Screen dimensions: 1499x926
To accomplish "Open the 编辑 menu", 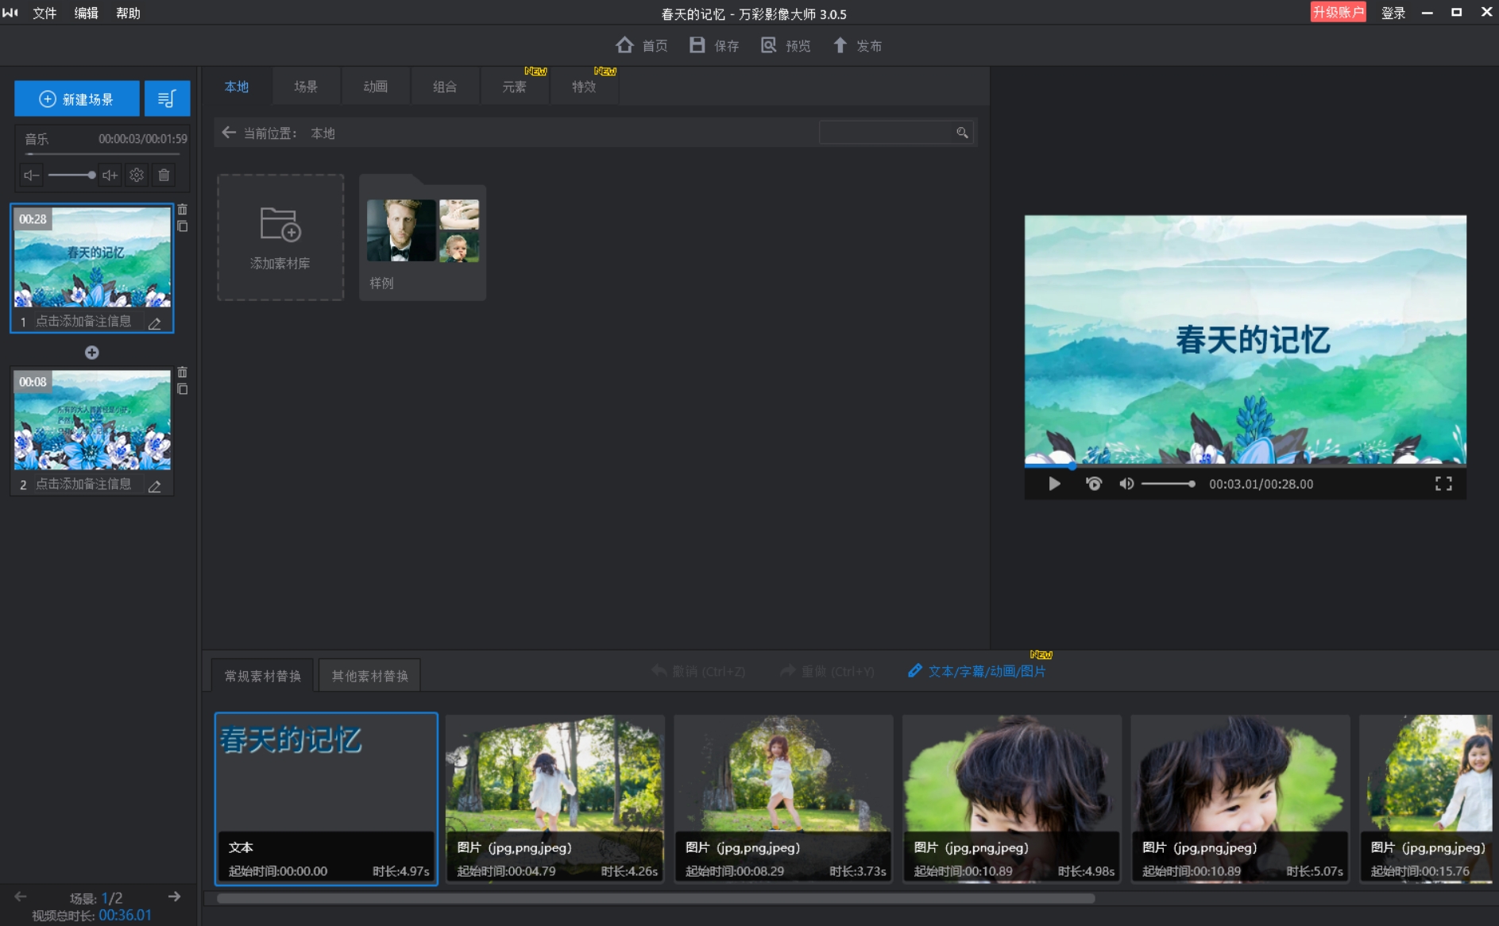I will pyautogui.click(x=87, y=13).
